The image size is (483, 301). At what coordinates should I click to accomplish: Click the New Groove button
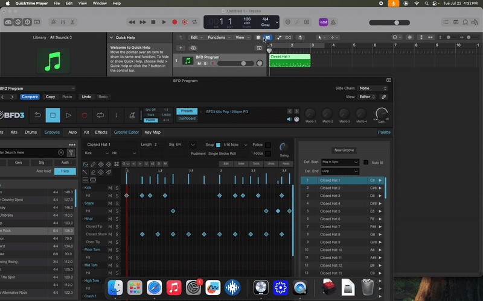pos(344,150)
